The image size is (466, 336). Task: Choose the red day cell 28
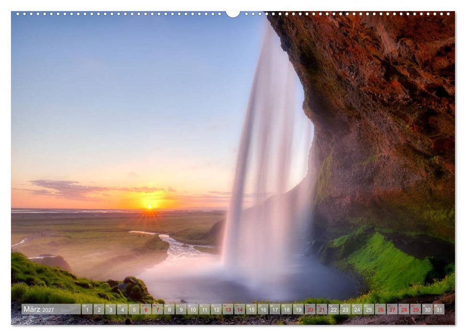[x=404, y=309]
